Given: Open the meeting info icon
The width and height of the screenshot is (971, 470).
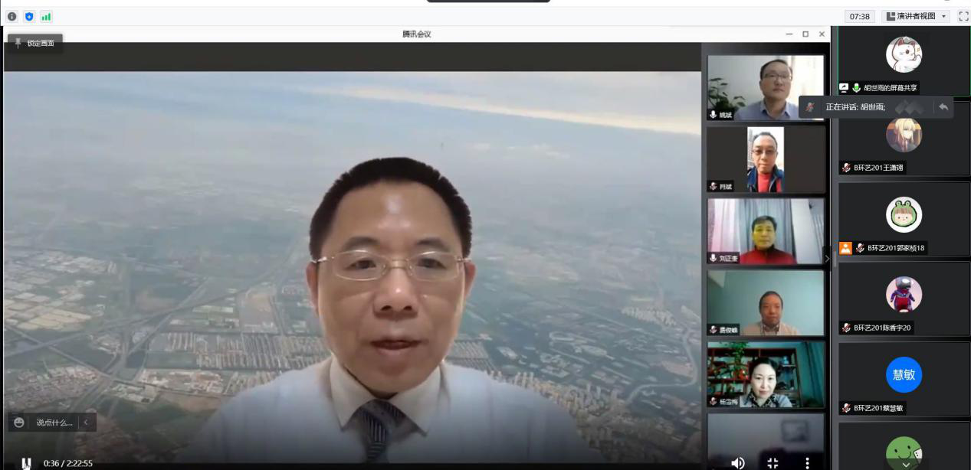Looking at the screenshot, I should pos(12,17).
